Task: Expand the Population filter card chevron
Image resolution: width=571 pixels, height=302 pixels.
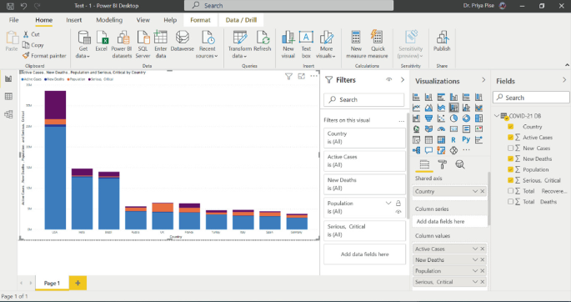Action: (388, 204)
